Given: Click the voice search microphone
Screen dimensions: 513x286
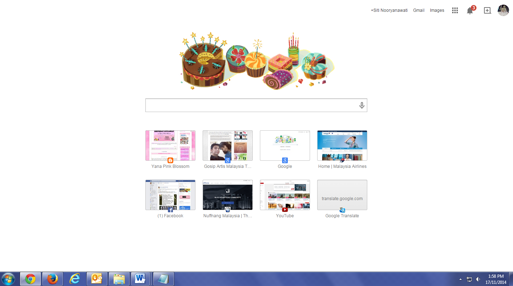Looking at the screenshot, I should [362, 105].
